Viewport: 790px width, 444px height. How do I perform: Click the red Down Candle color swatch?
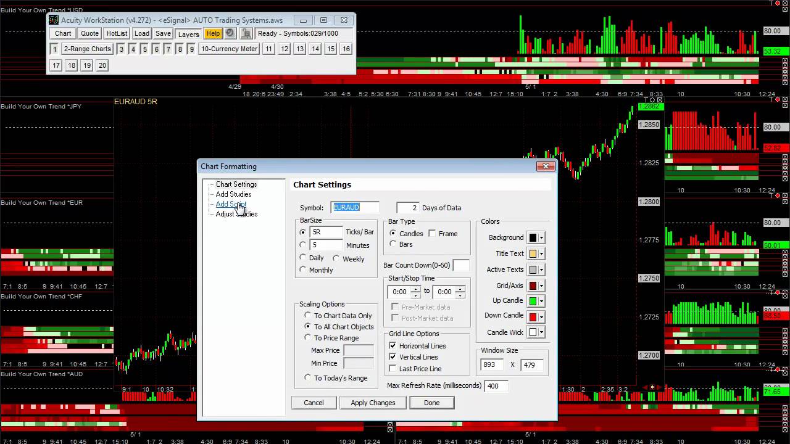click(x=533, y=317)
